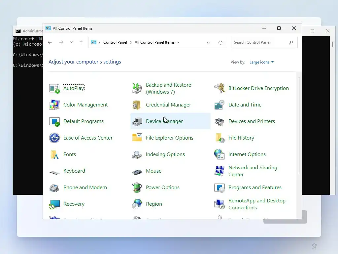The height and width of the screenshot is (254, 338).
Task: Click the Power Options label
Action: (x=162, y=188)
